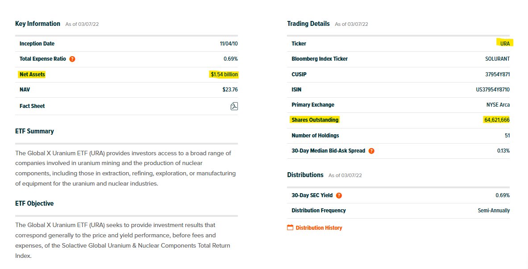Open the Distribution History link
The image size is (528, 269).
pos(319,228)
